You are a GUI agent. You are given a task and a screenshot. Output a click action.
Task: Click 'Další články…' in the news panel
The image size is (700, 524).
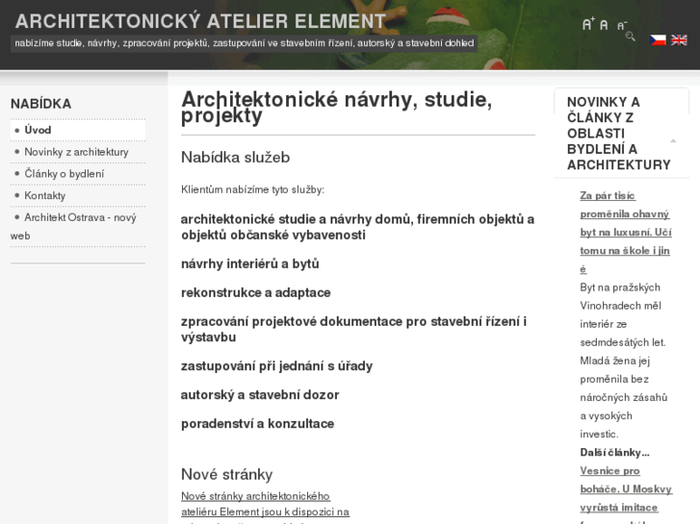pyautogui.click(x=614, y=453)
